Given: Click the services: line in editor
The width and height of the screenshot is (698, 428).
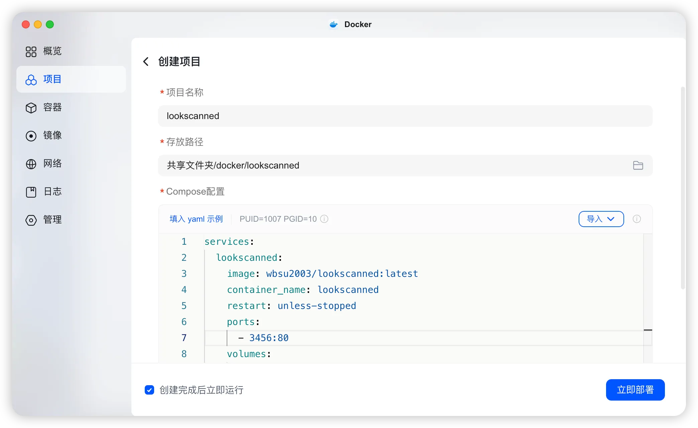Looking at the screenshot, I should tap(229, 242).
